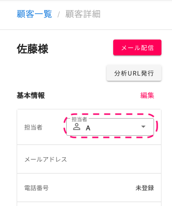Image resolution: width=172 pixels, height=206 pixels.
Task: Select the メールアドレス row label
Action: pos(46,159)
